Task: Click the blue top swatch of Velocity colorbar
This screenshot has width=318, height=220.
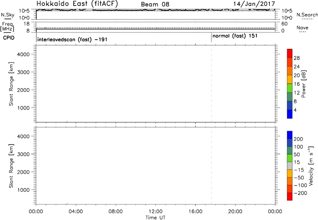Action: 290,135
